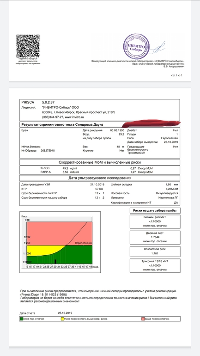Image resolution: width=200 pixels, height=356 pixels.
Task: Click the 'Дата ультразвукового исследования' section header
Action: pos(100,178)
